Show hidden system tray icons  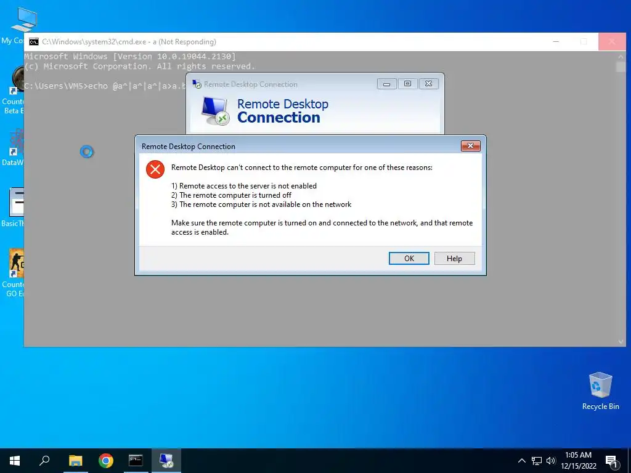pos(521,461)
